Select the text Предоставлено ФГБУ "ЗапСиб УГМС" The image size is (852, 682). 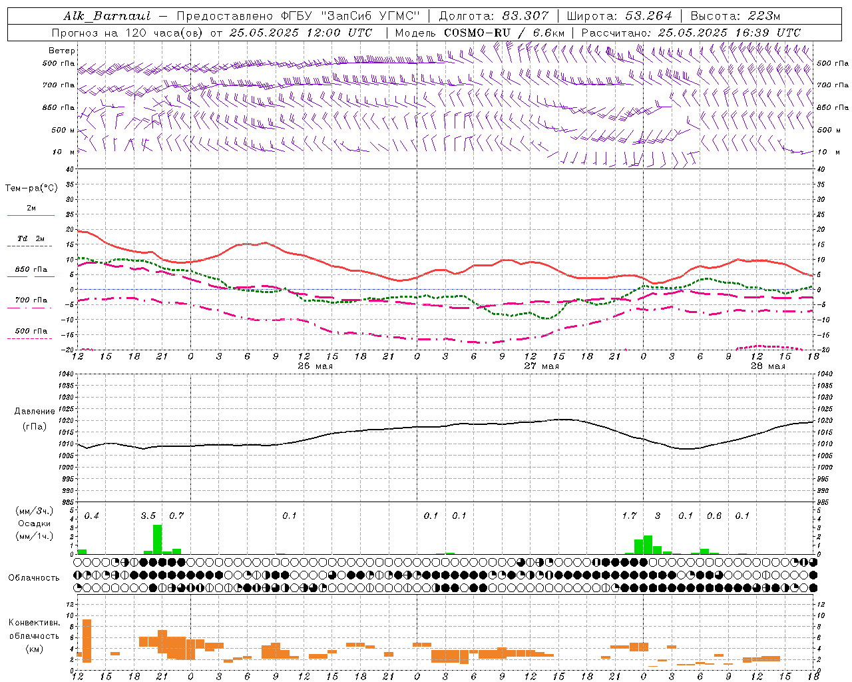click(x=299, y=16)
